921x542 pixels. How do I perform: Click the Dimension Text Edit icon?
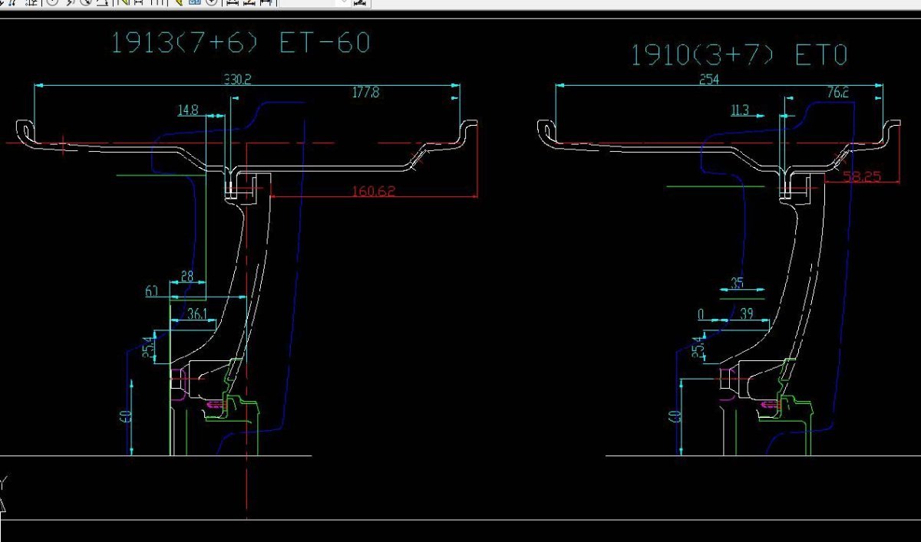click(249, 2)
